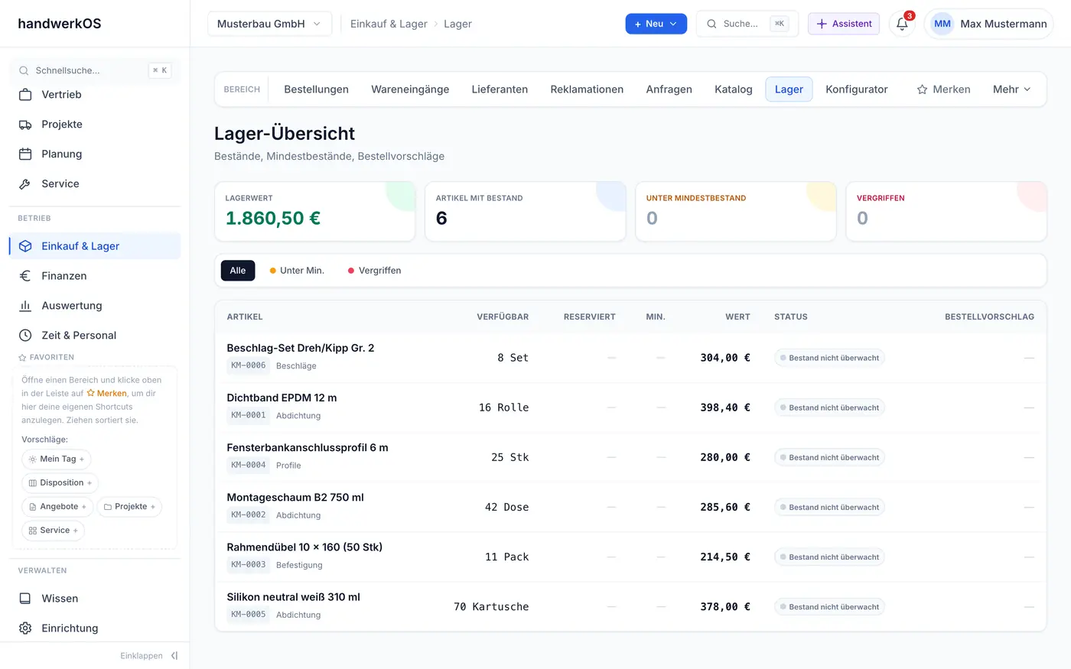Open the Mehr dropdown menu
Image resolution: width=1071 pixels, height=669 pixels.
[x=1011, y=89]
